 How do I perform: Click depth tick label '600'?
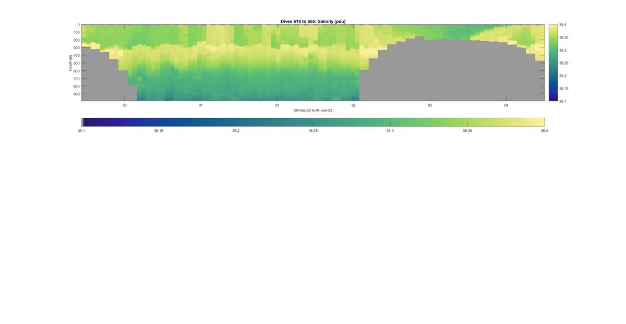click(76, 71)
